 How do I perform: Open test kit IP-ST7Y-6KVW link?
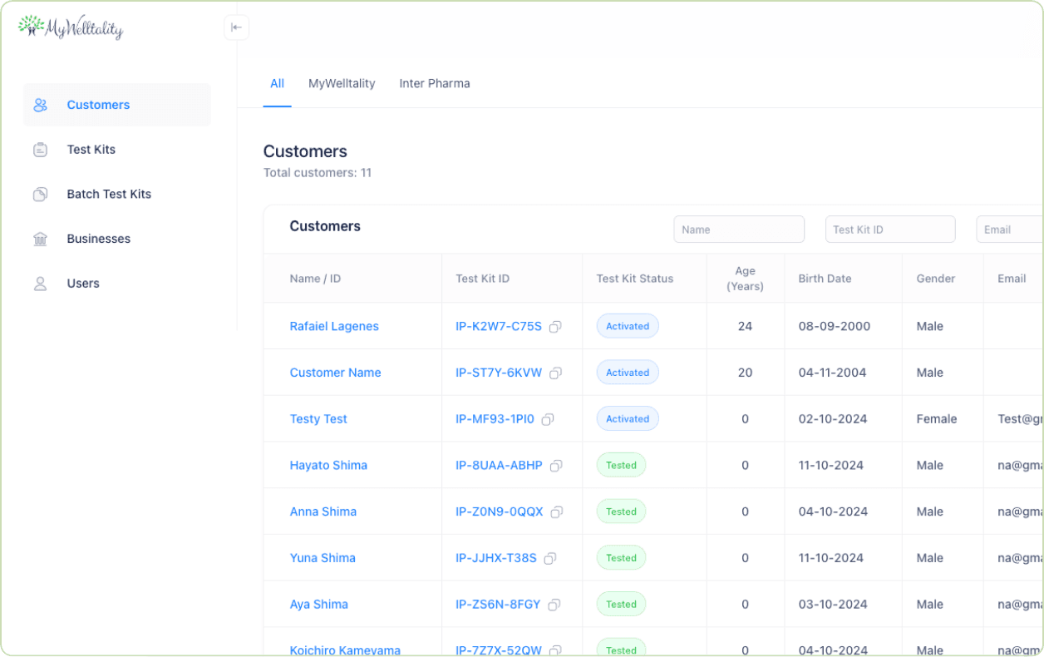499,373
